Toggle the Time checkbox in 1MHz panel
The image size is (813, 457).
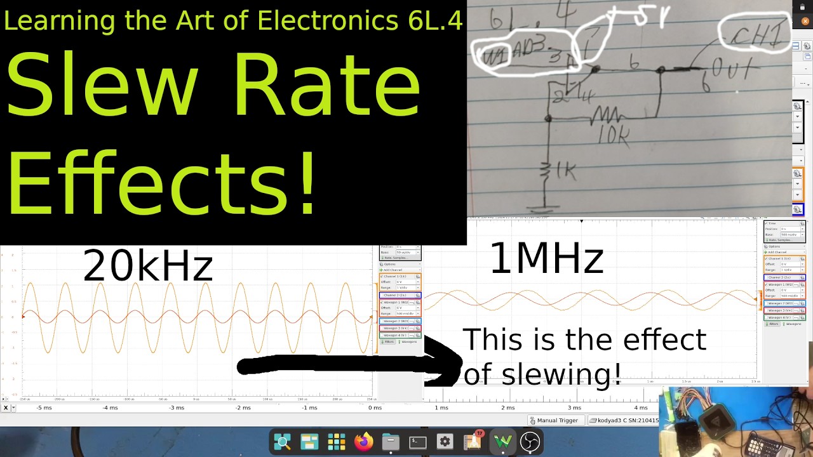[766, 223]
